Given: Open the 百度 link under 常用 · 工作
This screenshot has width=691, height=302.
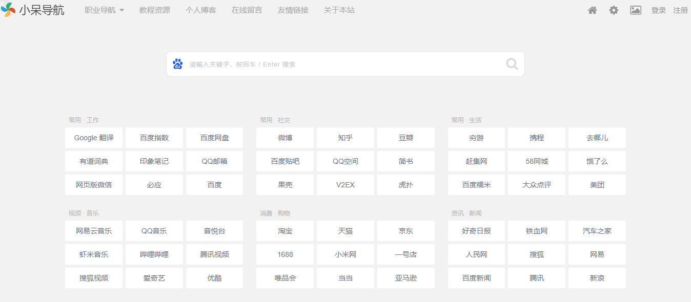Looking at the screenshot, I should pos(215,185).
